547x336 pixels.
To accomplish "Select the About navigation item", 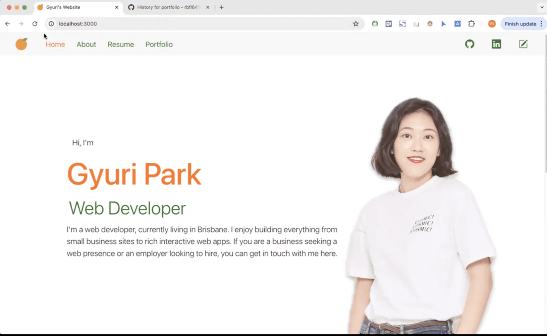I will coord(86,44).
